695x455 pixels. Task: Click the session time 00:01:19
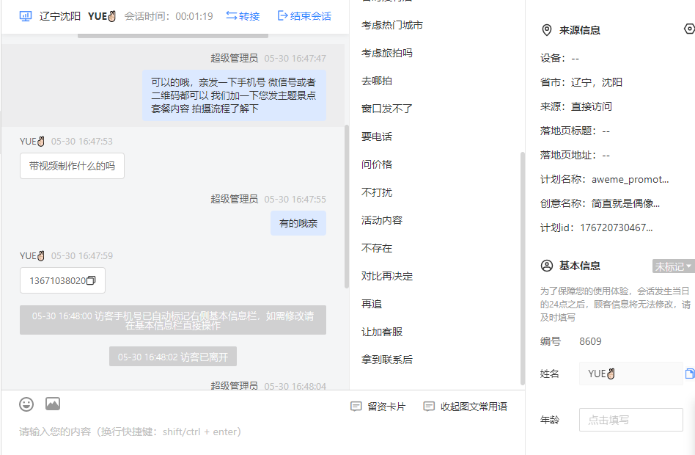tap(194, 16)
